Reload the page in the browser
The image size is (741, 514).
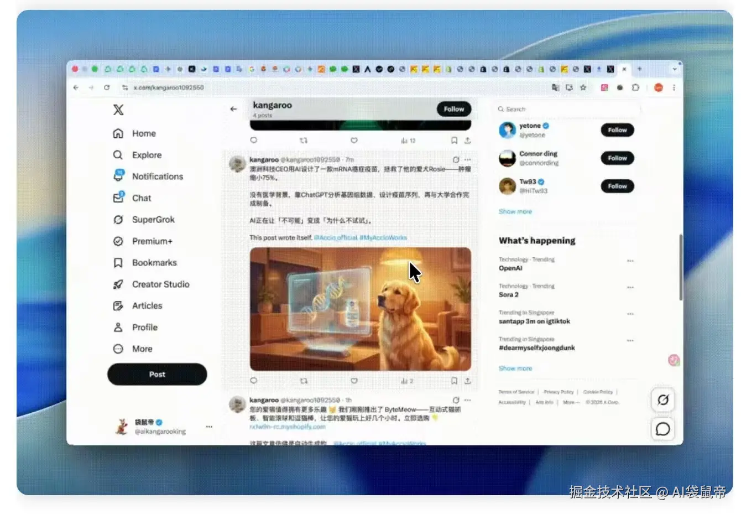tap(107, 87)
